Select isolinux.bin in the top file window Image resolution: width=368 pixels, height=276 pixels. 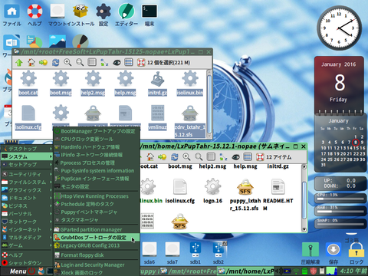point(190,84)
